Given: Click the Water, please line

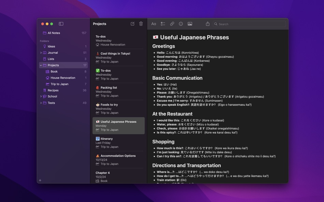Looking at the screenshot, I should pyautogui.click(x=188, y=124).
